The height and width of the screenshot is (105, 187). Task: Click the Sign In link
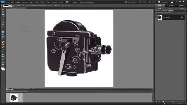point(75,2)
